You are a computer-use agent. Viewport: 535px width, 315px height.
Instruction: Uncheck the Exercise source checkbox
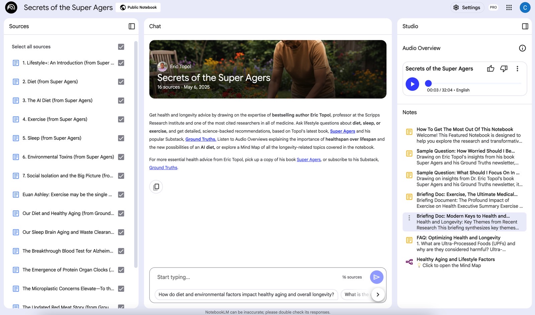tap(121, 119)
